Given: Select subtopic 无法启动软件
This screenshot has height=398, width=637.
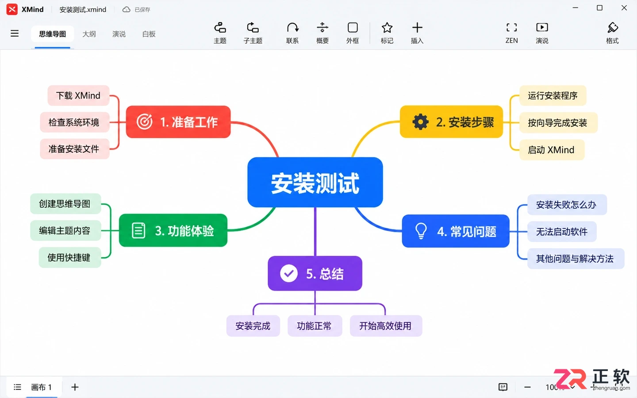Looking at the screenshot, I should 562,231.
